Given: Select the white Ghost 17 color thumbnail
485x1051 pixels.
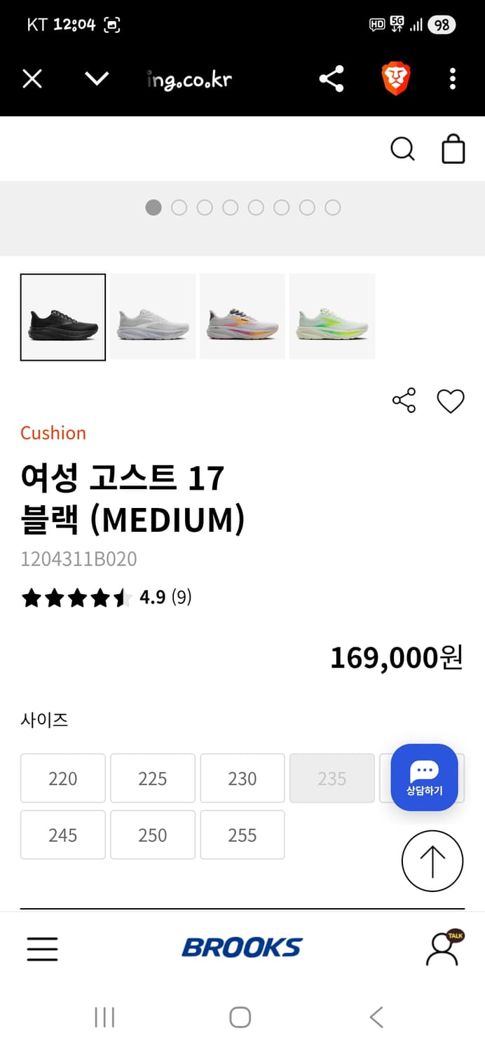Looking at the screenshot, I should tap(153, 317).
